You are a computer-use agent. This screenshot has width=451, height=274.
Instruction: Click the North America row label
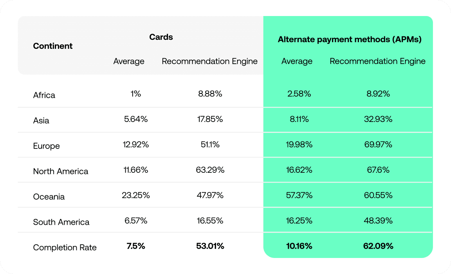pyautogui.click(x=61, y=172)
